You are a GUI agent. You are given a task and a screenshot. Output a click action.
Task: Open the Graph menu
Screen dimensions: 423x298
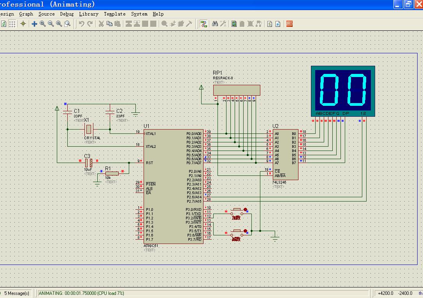(x=26, y=14)
